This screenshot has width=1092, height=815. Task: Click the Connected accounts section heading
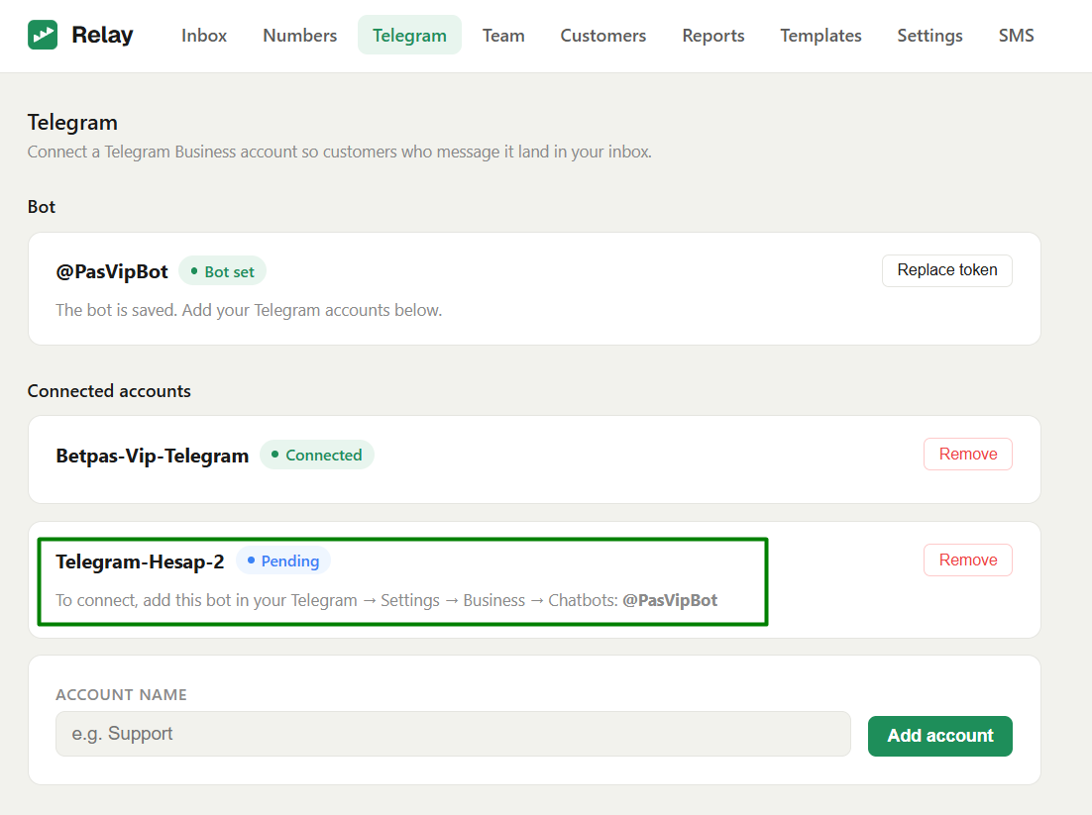109,391
